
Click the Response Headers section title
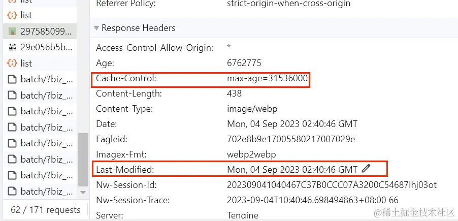tap(139, 28)
